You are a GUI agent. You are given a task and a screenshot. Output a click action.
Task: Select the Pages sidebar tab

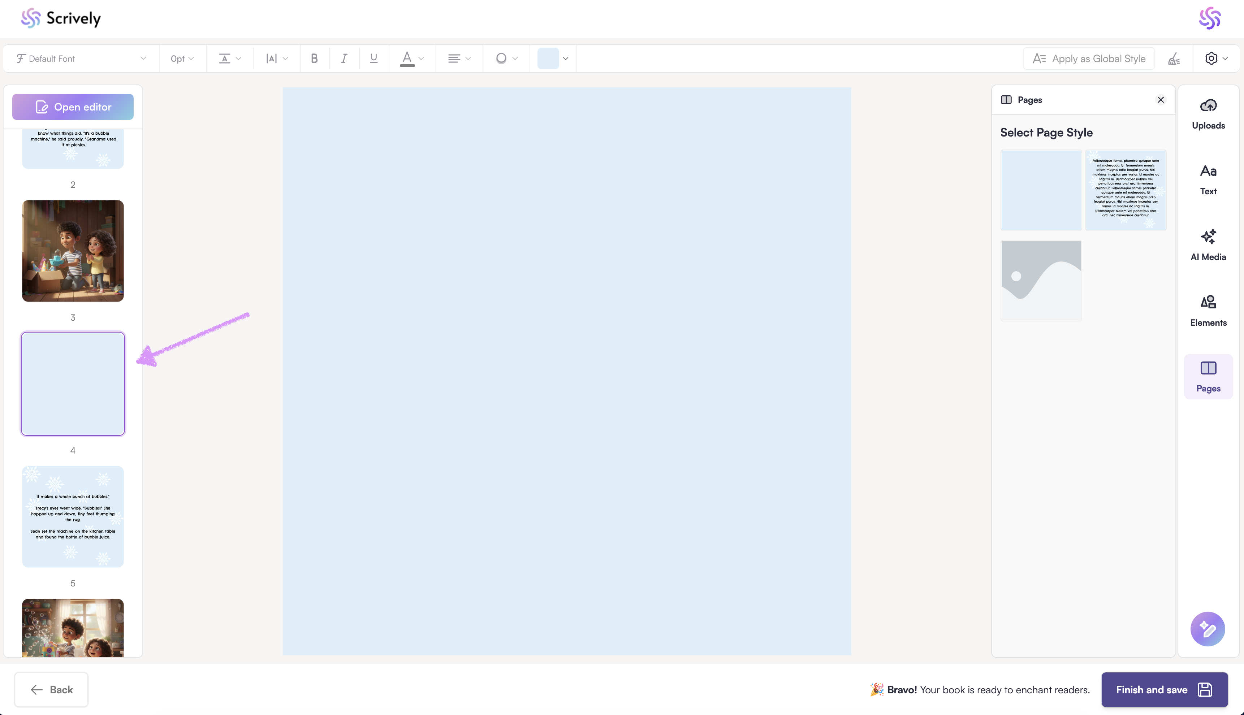[1208, 377]
